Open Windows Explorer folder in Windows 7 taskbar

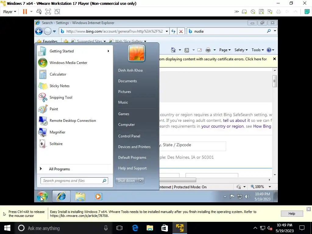[x=80, y=197]
